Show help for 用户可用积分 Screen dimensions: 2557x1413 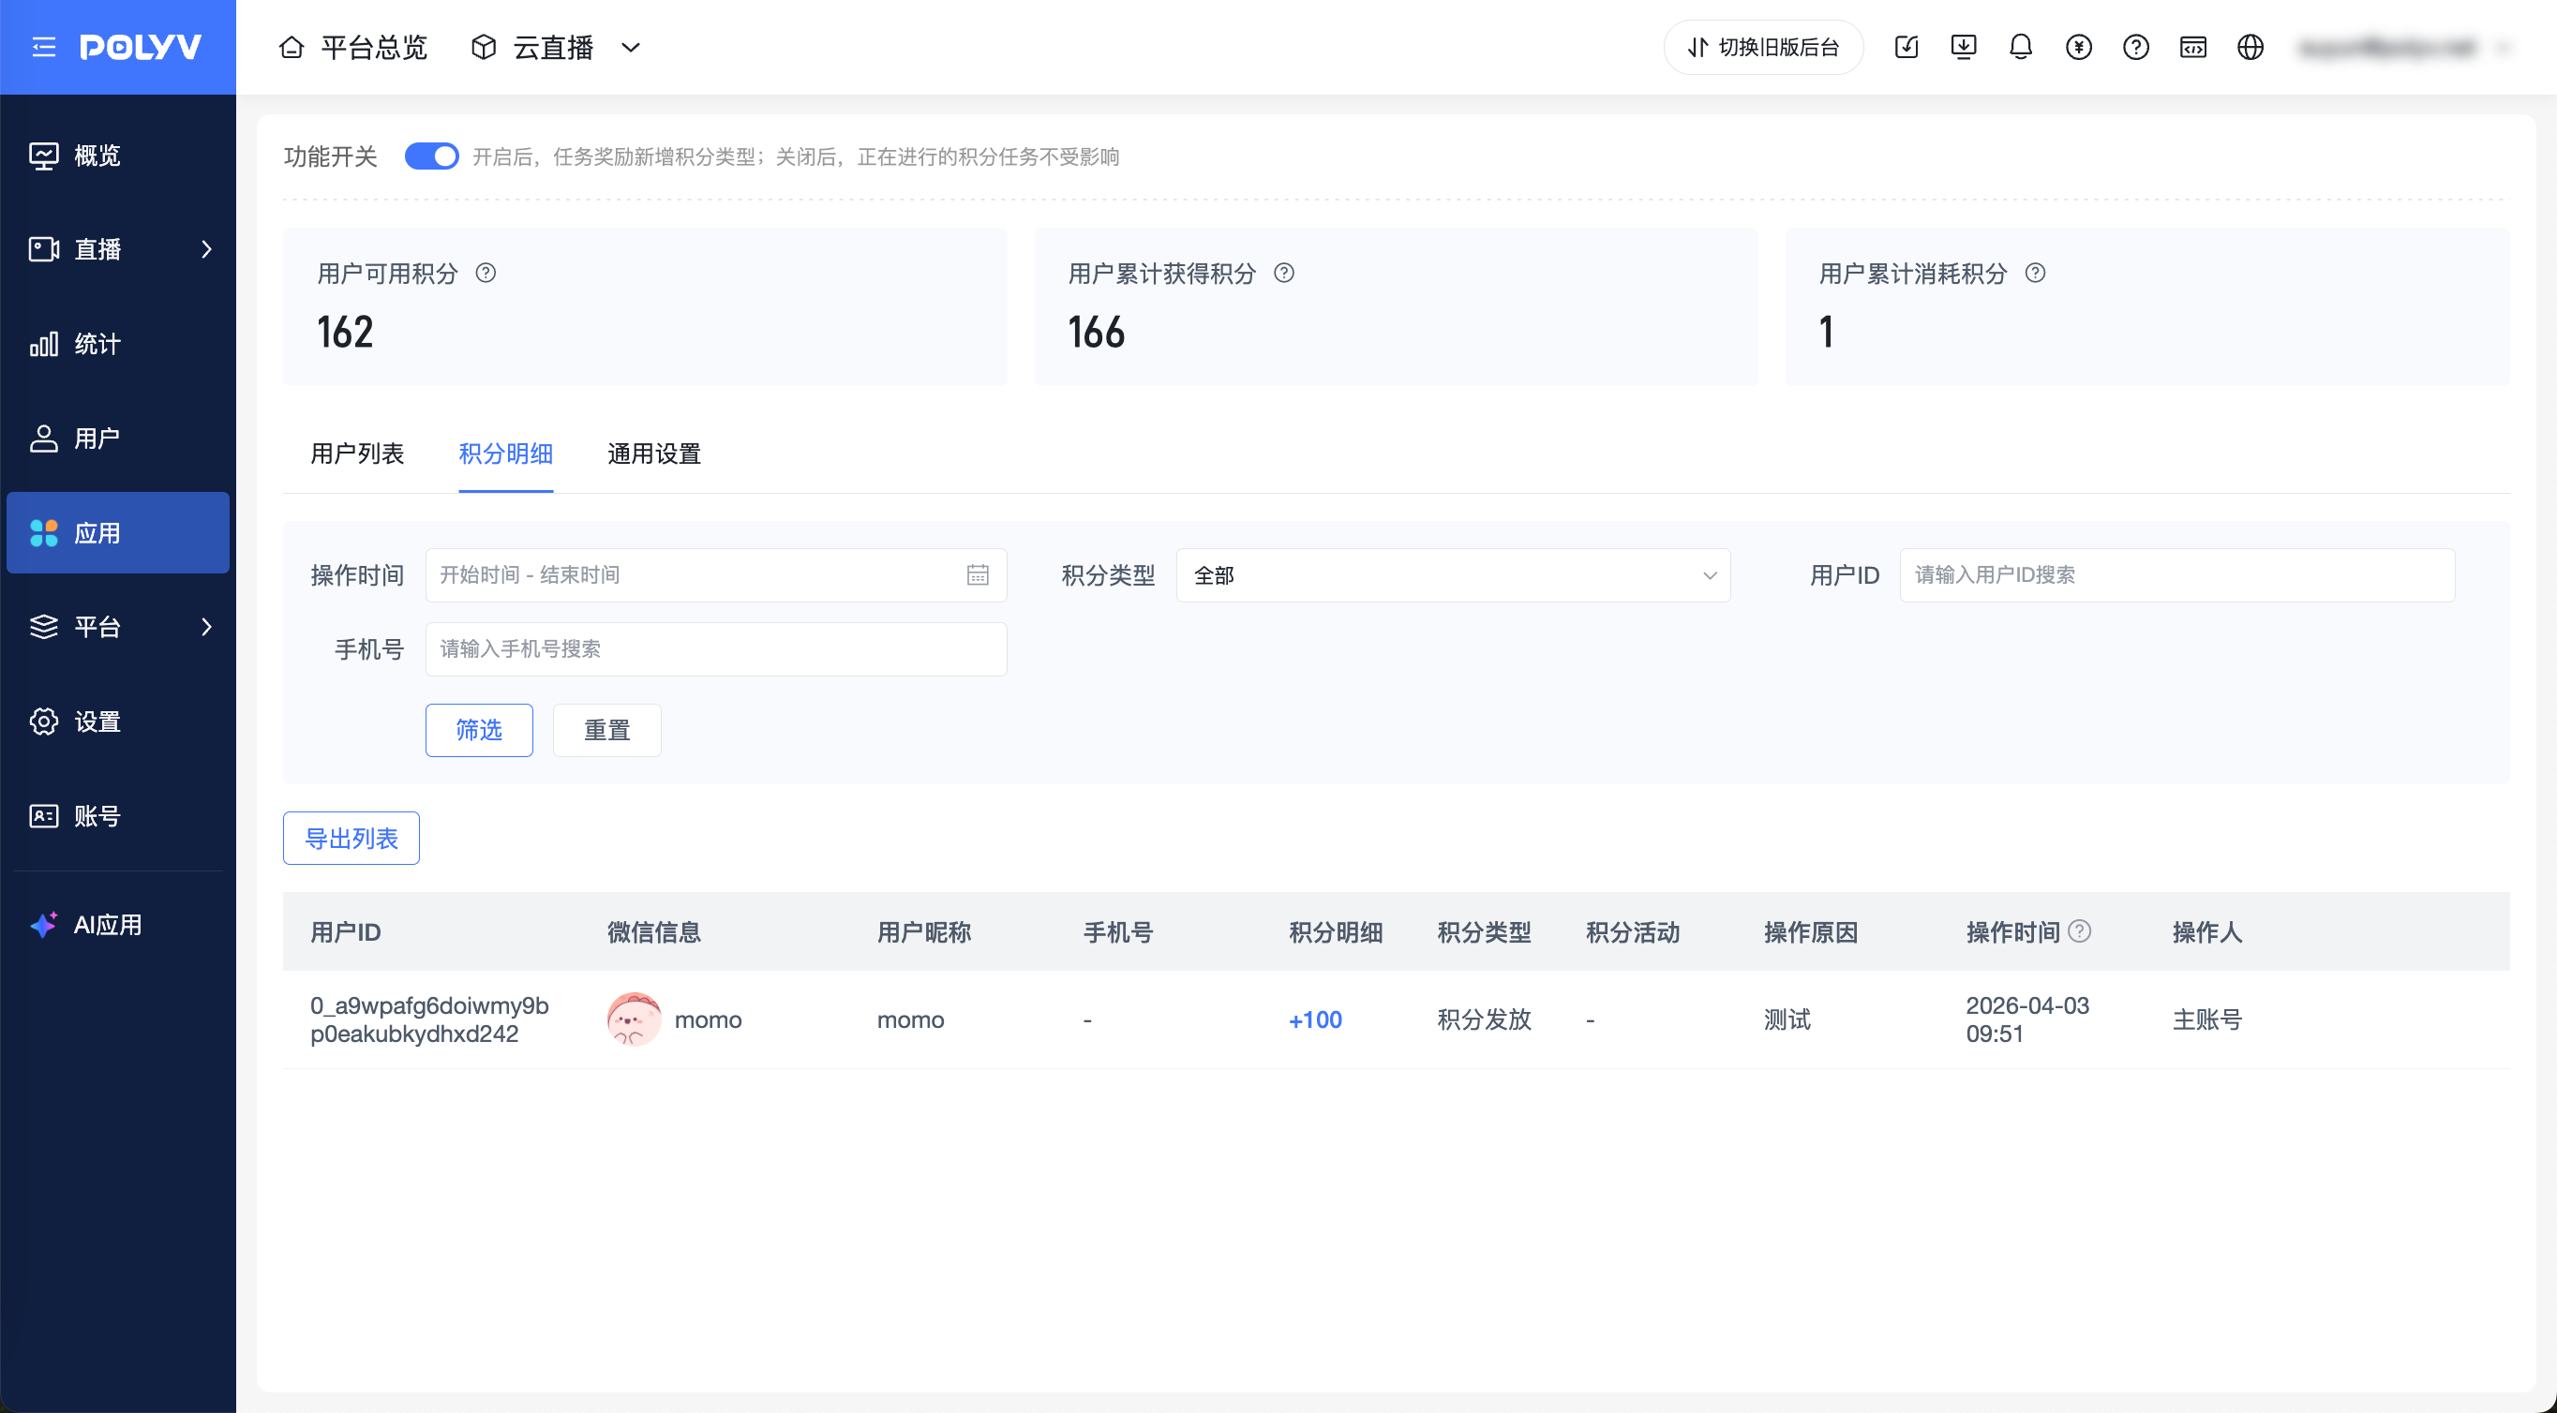click(x=486, y=273)
